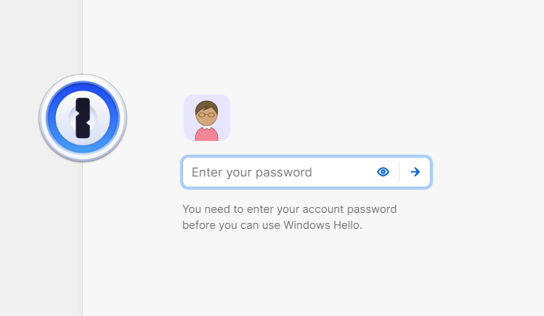The image size is (544, 316).
Task: Focus the Enter your password field
Action: click(306, 172)
